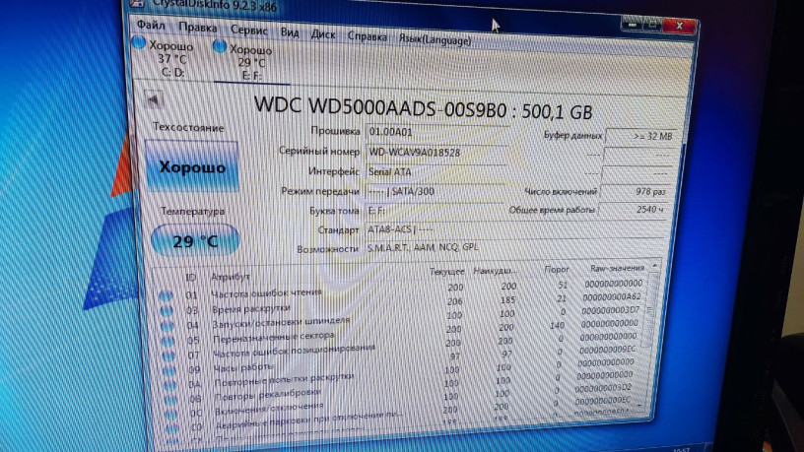Click the Атрибут column header
Viewport: 804px width, 452px height.
[x=231, y=277]
